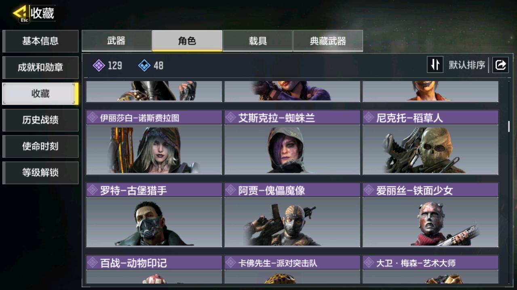Select 等级解锁 in the sidebar
The height and width of the screenshot is (290, 517).
[x=40, y=172]
